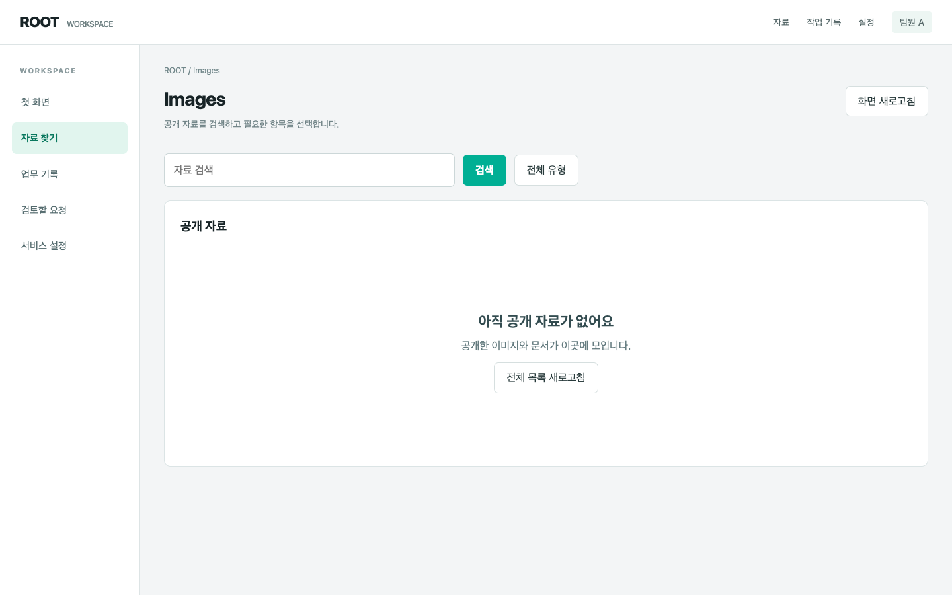Open the 전체 유형 filter dropdown
The image size is (952, 595).
[546, 170]
